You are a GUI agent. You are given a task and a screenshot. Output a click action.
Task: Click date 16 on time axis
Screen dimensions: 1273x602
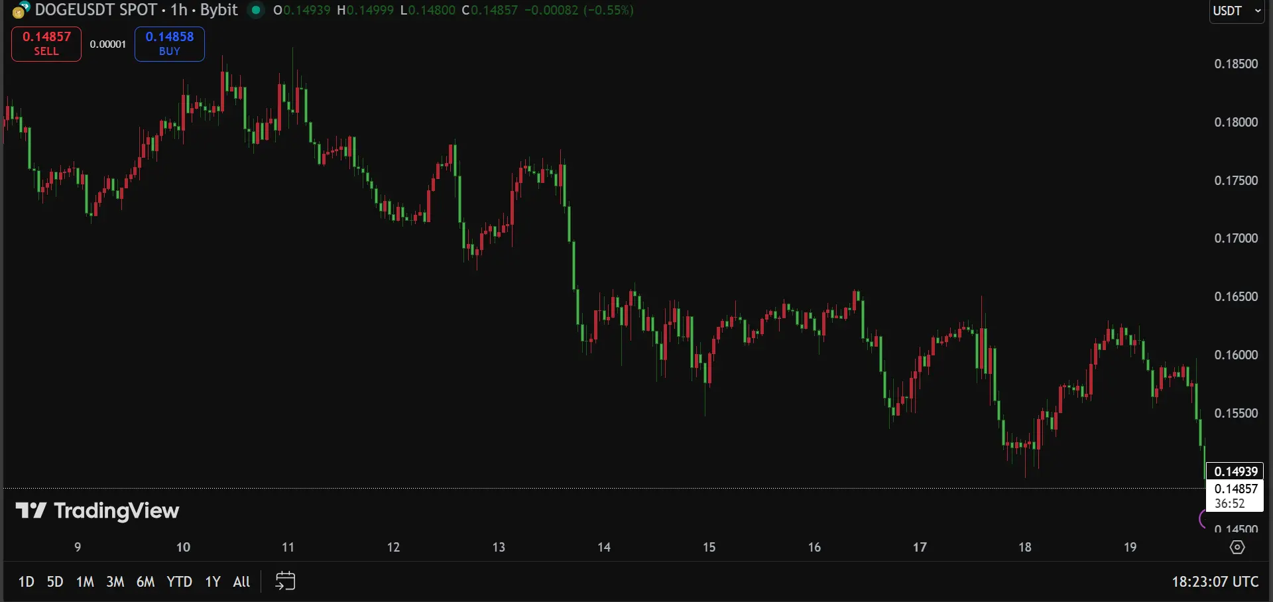(x=814, y=547)
